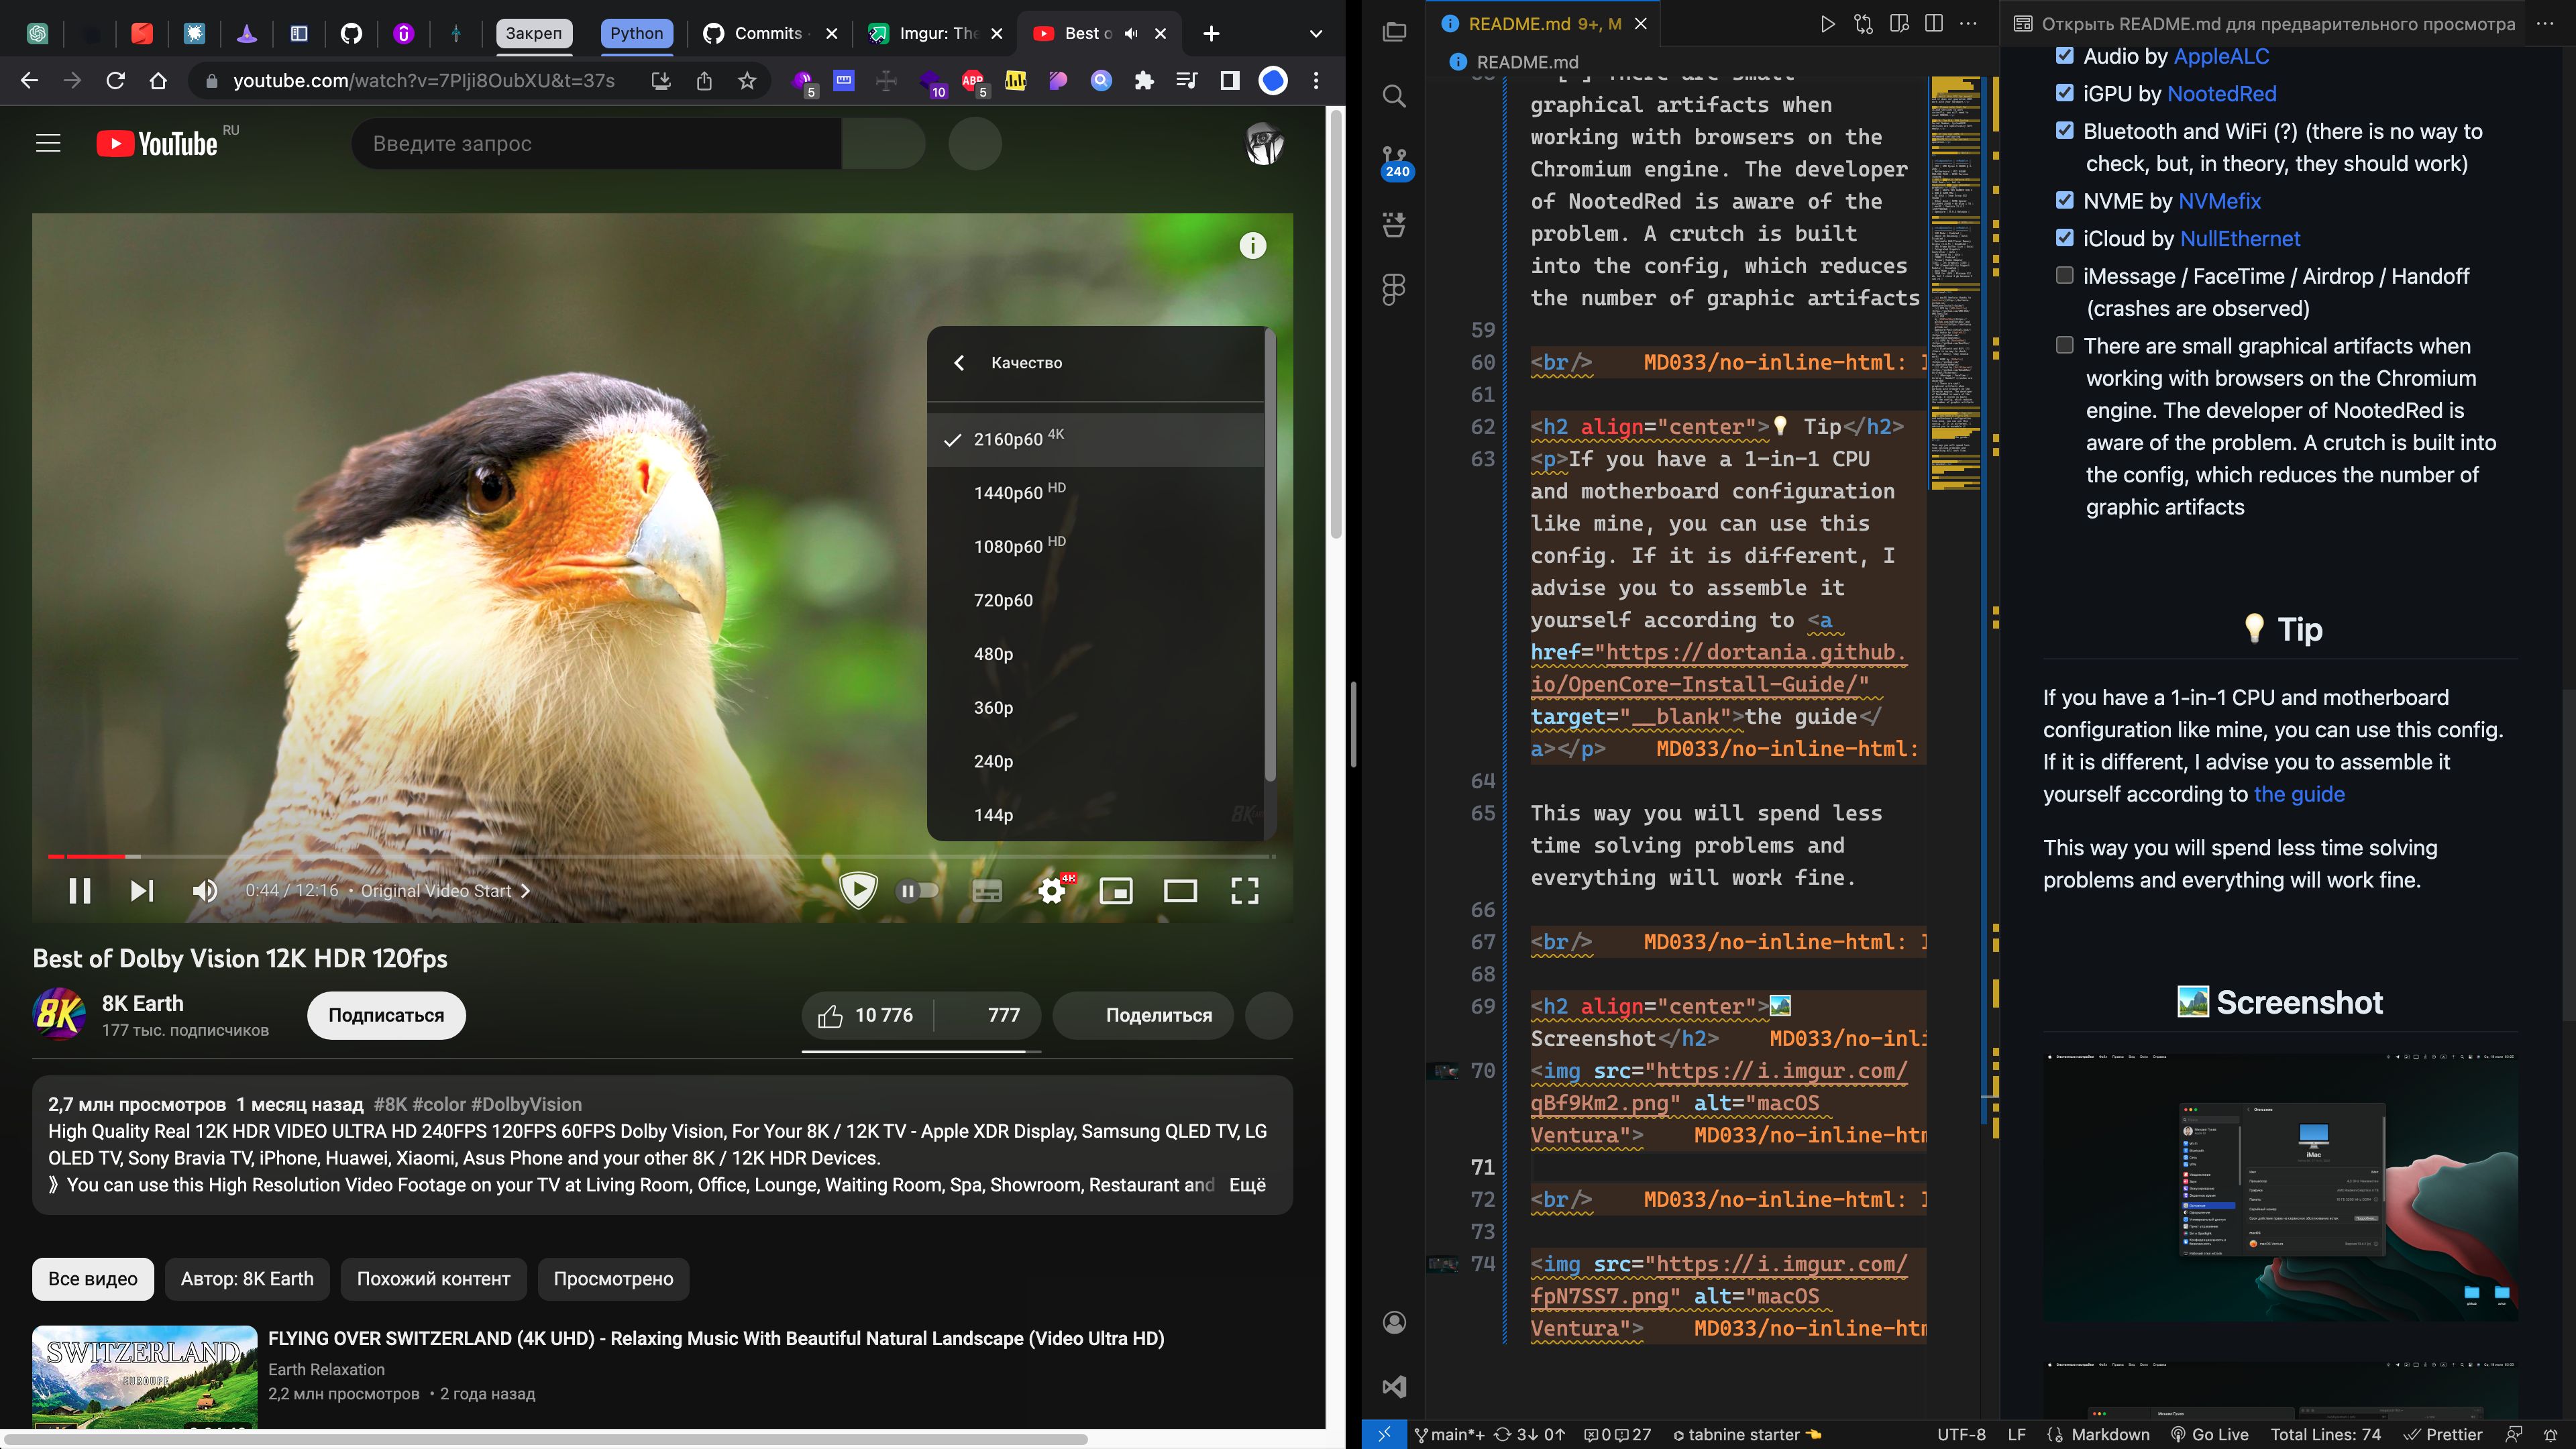Screen dimensions: 2576x1449
Task: Uncheck the iCloud by NullEthernet checkbox
Action: [2064, 238]
